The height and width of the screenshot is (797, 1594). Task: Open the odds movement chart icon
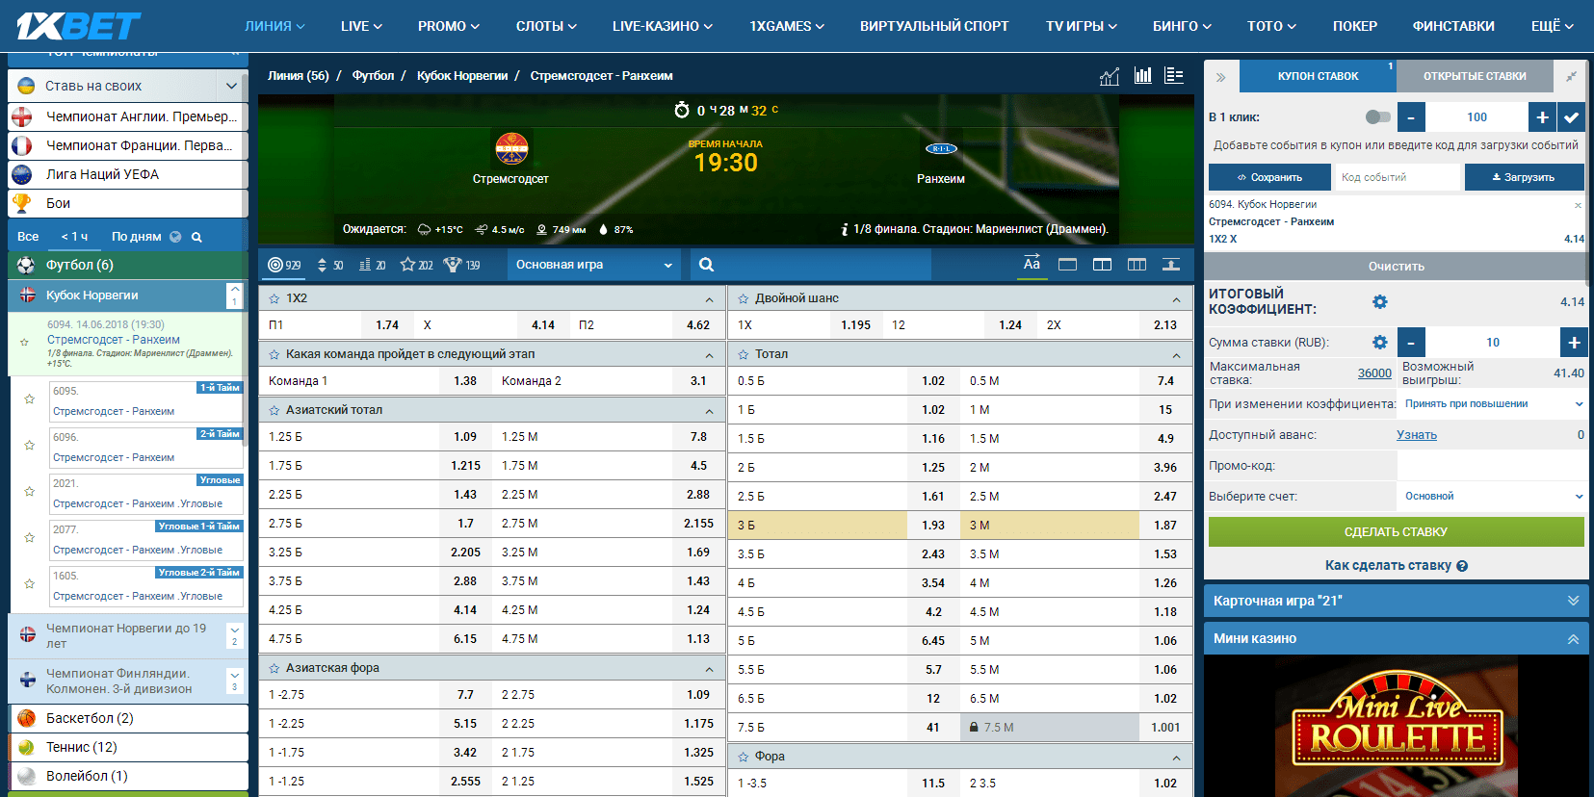1110,76
